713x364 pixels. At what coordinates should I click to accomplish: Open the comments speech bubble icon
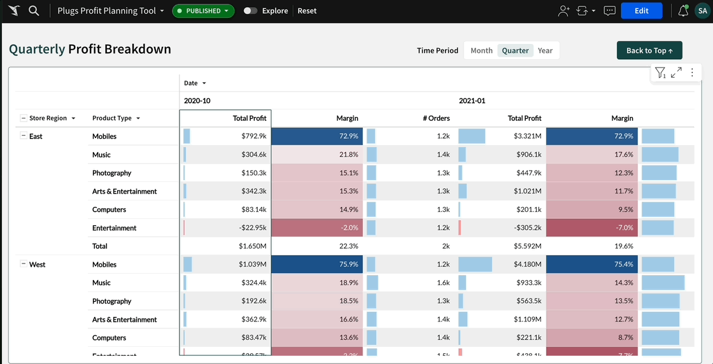pos(609,11)
